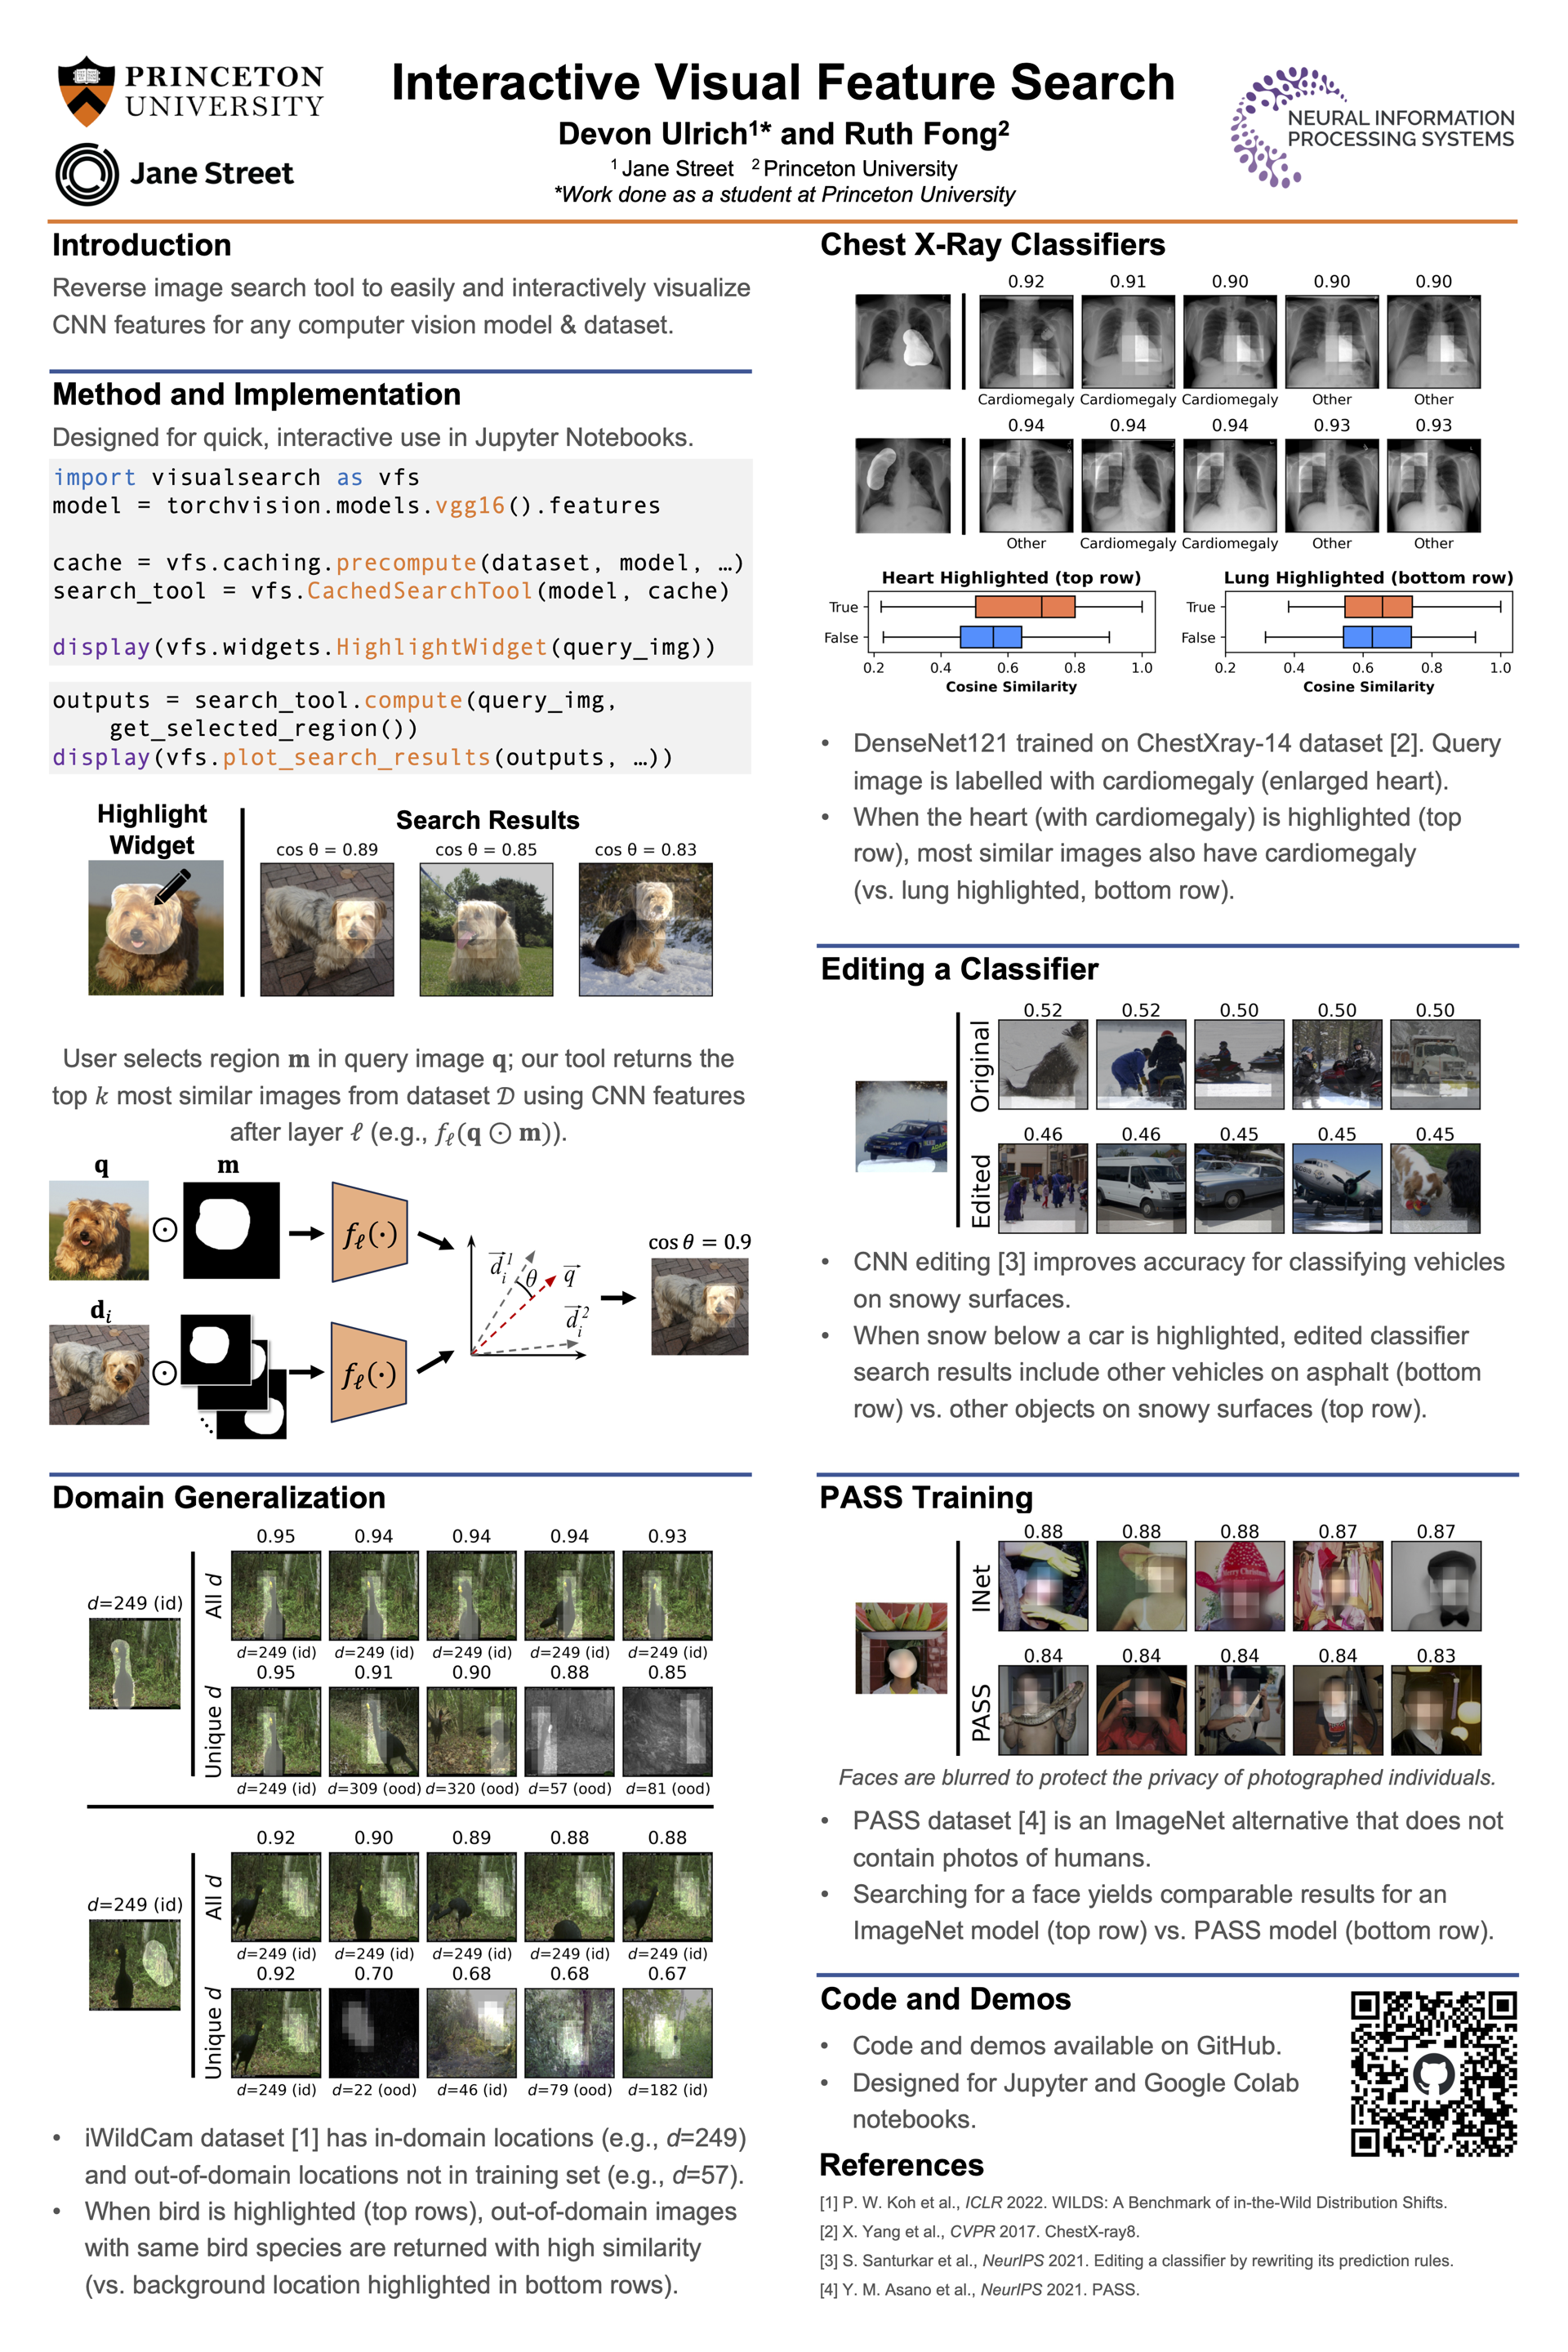
Task: Click the blue rally car query image
Action: pos(901,1125)
